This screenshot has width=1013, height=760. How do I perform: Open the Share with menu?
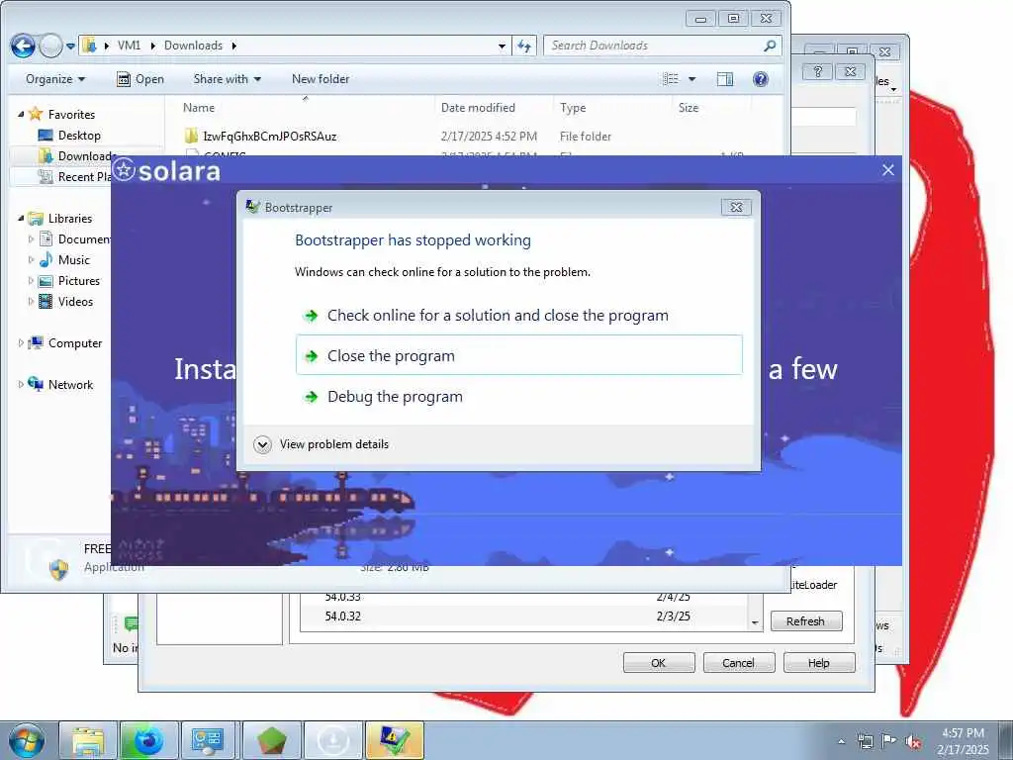(x=227, y=79)
